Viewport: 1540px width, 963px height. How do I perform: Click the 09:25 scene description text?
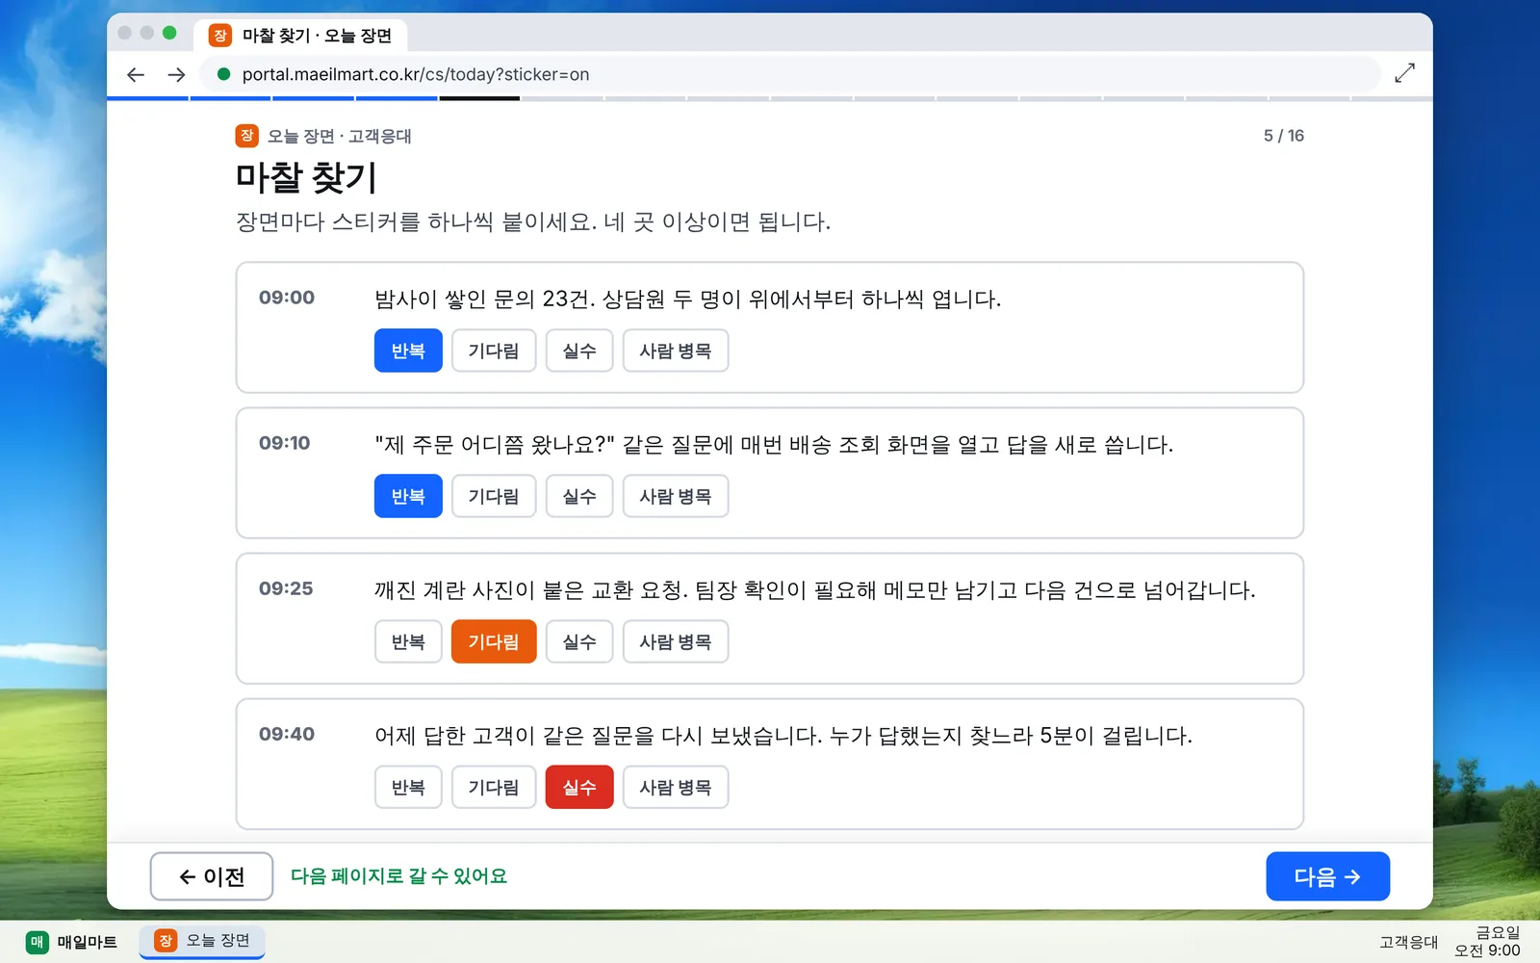coord(814,590)
